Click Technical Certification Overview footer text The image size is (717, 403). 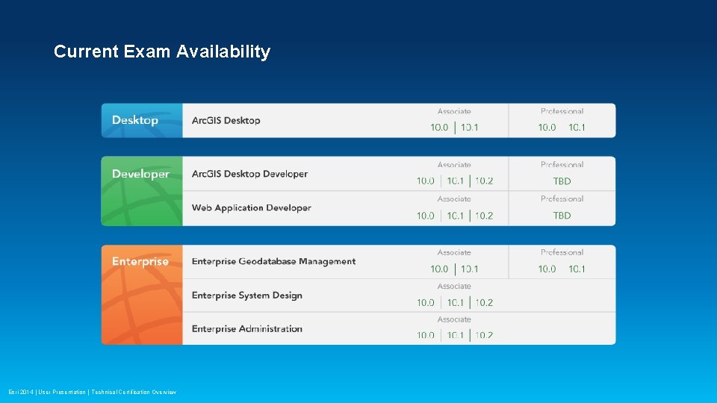coord(134,392)
